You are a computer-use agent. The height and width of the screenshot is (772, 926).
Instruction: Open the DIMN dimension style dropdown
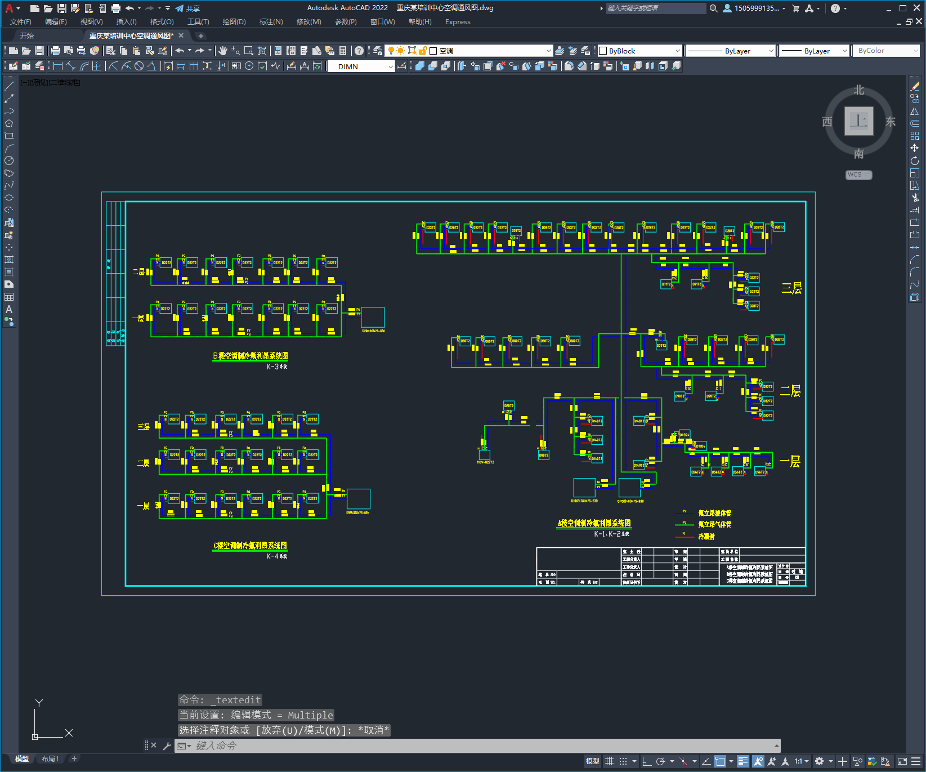(391, 66)
